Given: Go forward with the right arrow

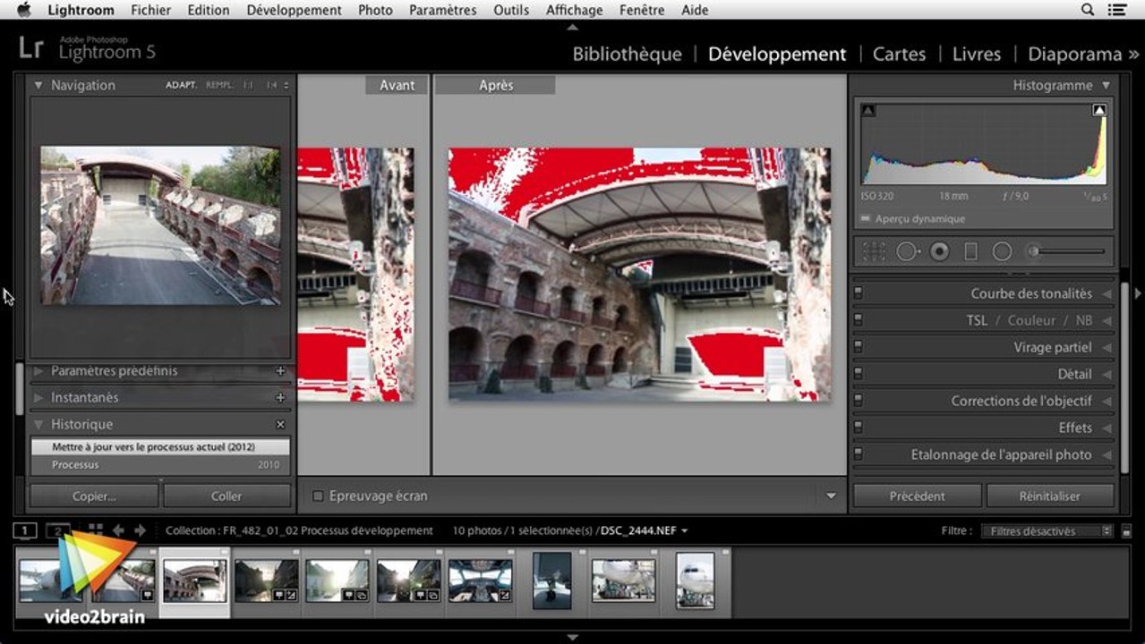Looking at the screenshot, I should coord(140,530).
